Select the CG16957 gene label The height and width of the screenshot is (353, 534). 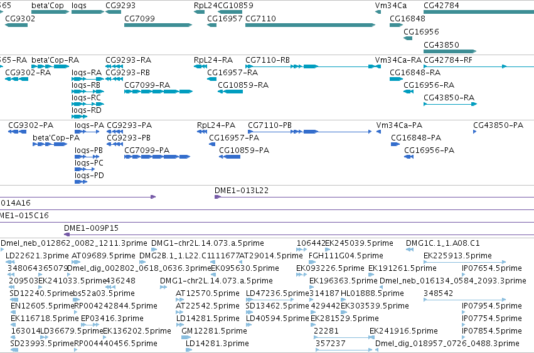(x=225, y=18)
